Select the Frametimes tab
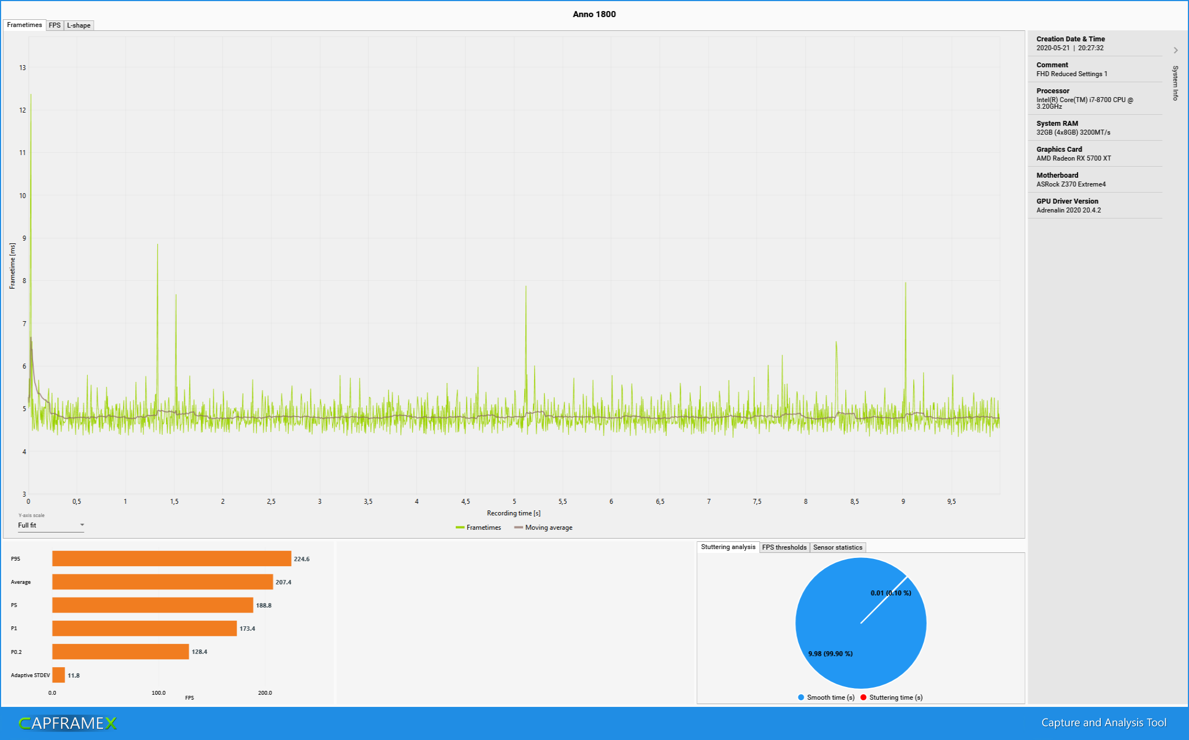 coord(24,25)
